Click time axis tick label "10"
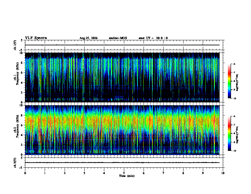This screenshot has width=251, height=194. pyautogui.click(x=223, y=173)
